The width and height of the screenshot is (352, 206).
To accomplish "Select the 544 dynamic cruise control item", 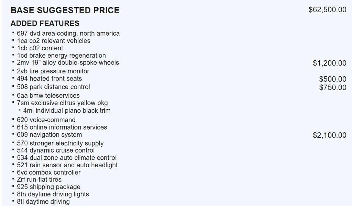I will pos(56,150).
